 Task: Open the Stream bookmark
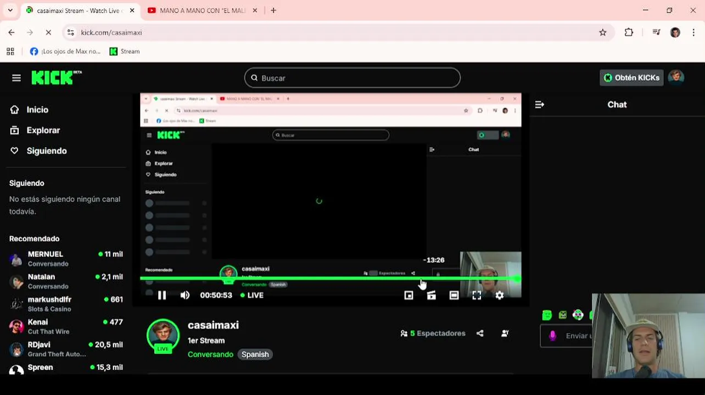tap(125, 51)
